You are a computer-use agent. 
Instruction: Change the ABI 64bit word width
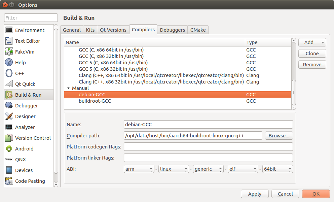[277, 169]
